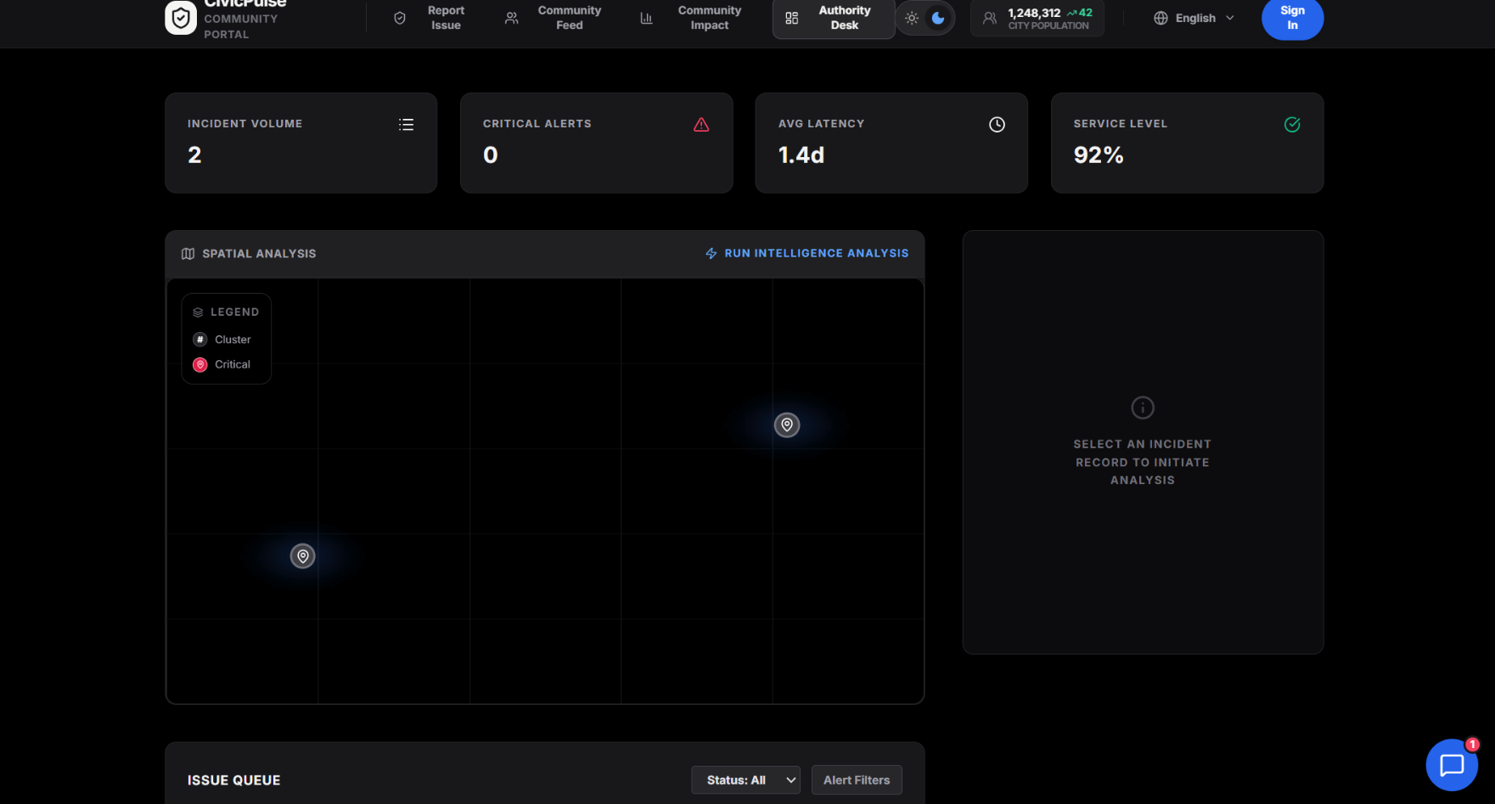Click the 1.4d latency value
Viewport: 1495px width, 804px height.
801,155
